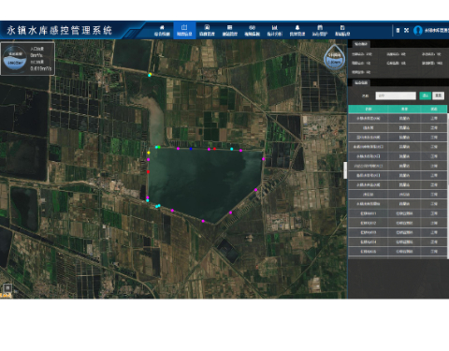Click the small icon left of fullscreen
449x351 pixels.
398,30
